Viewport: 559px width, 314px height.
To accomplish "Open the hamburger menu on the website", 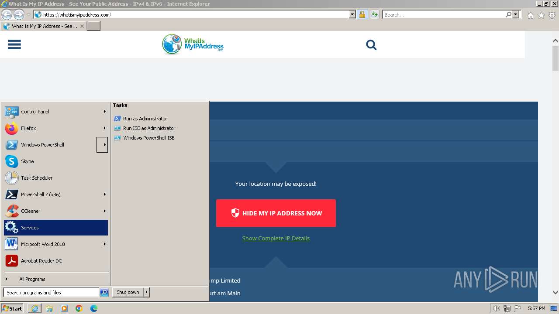I will tap(14, 44).
